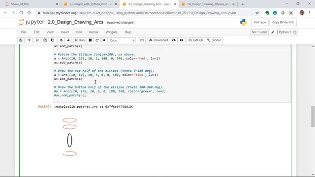Interrupt the kernel with stop icon
This screenshot has width=315, height=177.
90,40
